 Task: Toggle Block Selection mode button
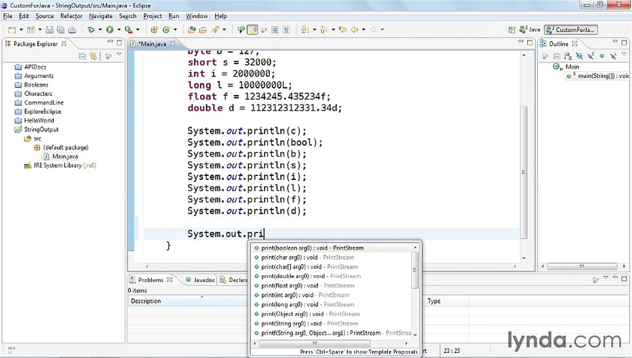tap(275, 30)
